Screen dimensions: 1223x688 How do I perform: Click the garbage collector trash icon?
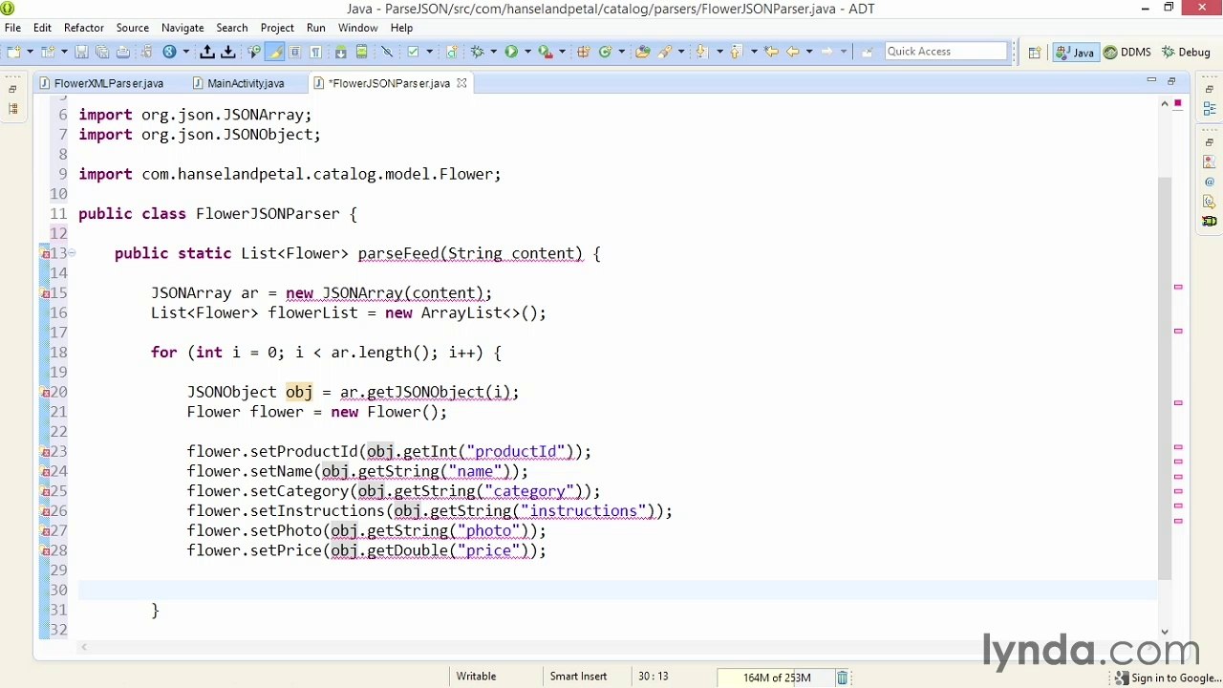[842, 677]
